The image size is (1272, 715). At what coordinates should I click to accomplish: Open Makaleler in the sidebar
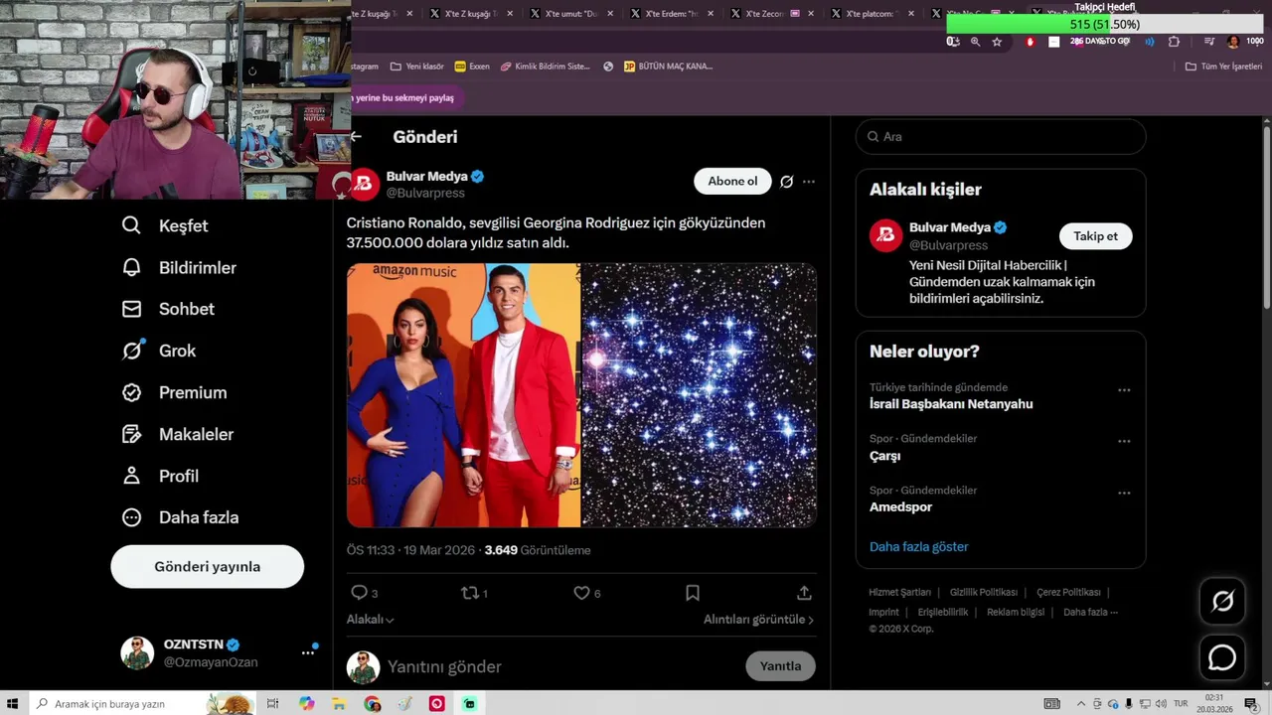178,434
